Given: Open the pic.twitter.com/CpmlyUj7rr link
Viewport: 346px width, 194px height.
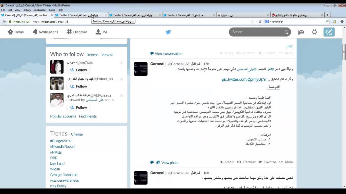Looking at the screenshot, I should (x=244, y=79).
